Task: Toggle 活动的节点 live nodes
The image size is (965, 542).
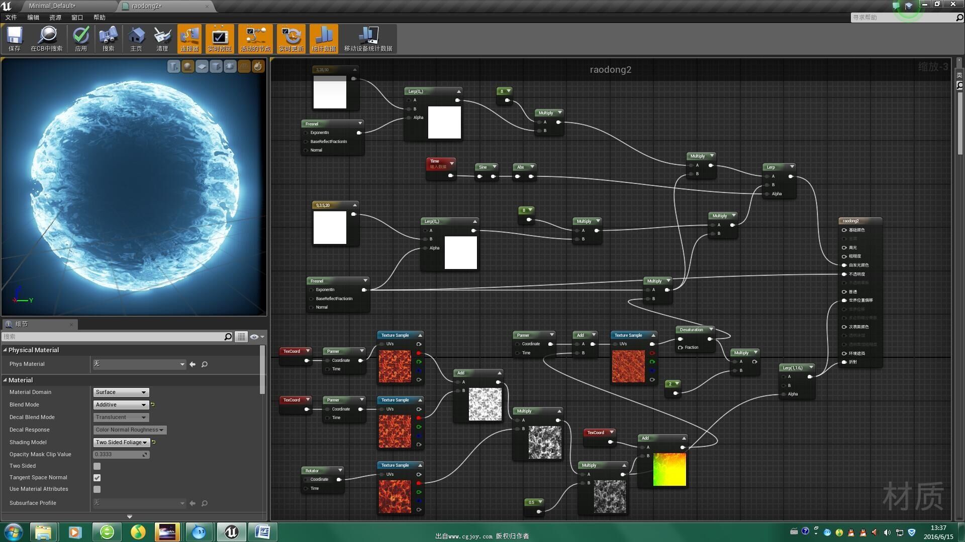Action: [255, 39]
